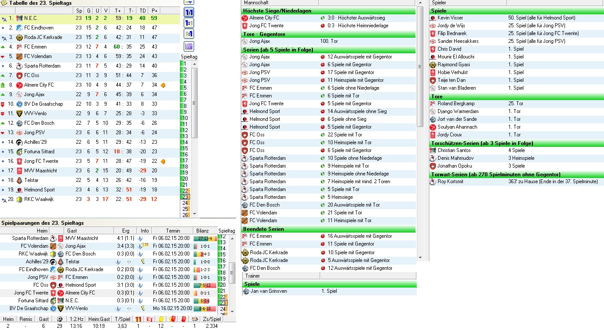The width and height of the screenshot is (604, 330).
Task: Open match info for Fortuna Sittard vs N.E.C.
Action: pyautogui.click(x=140, y=301)
